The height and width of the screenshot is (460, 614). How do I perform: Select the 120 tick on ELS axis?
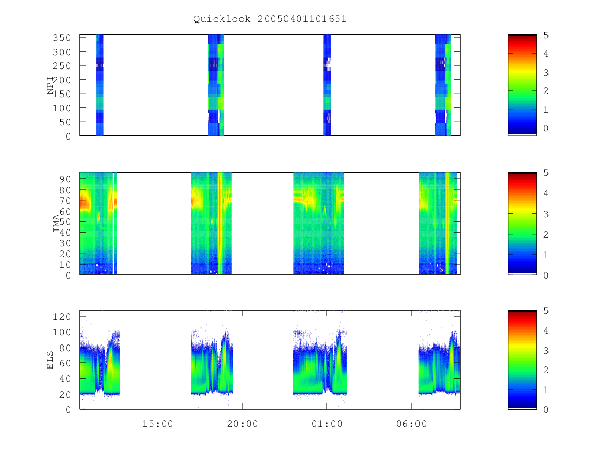pyautogui.click(x=63, y=317)
